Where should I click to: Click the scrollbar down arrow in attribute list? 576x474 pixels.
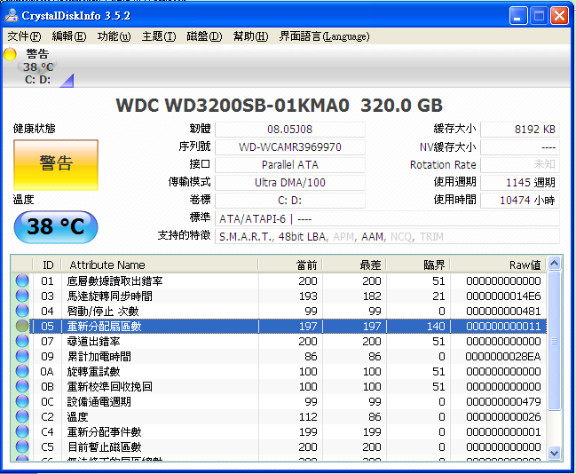[555, 453]
